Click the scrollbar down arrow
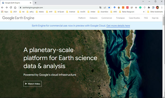The width and height of the screenshot is (165, 98). tap(163, 97)
